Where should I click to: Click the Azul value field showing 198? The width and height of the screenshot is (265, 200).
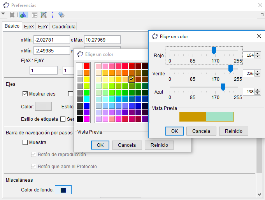click(249, 92)
